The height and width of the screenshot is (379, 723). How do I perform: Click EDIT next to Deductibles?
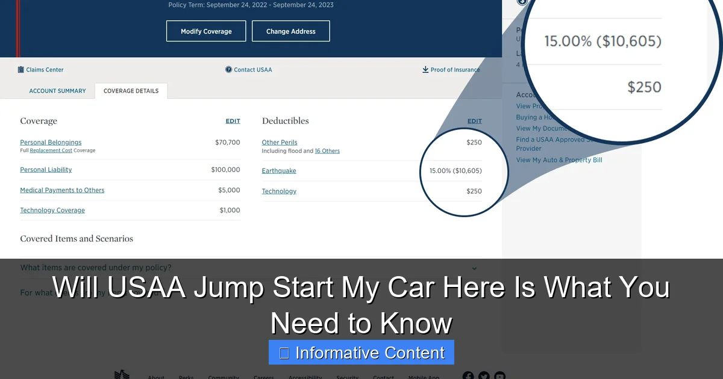[x=474, y=120]
